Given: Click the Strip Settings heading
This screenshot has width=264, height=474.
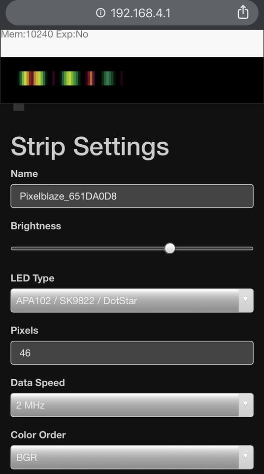Looking at the screenshot, I should 90,147.
